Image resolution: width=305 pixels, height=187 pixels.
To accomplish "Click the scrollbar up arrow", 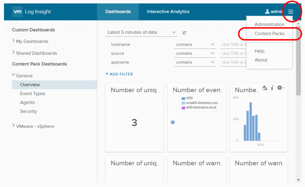I will pyautogui.click(x=298, y=23).
